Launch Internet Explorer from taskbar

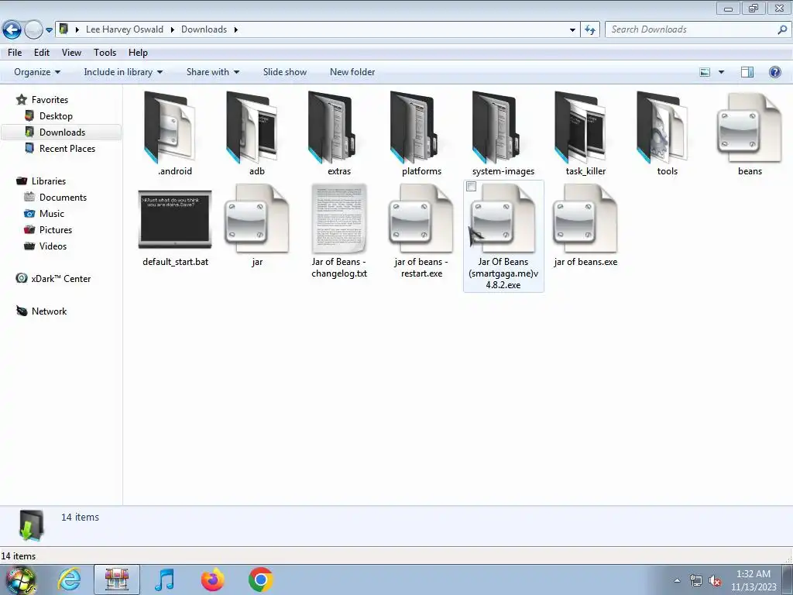pyautogui.click(x=69, y=580)
